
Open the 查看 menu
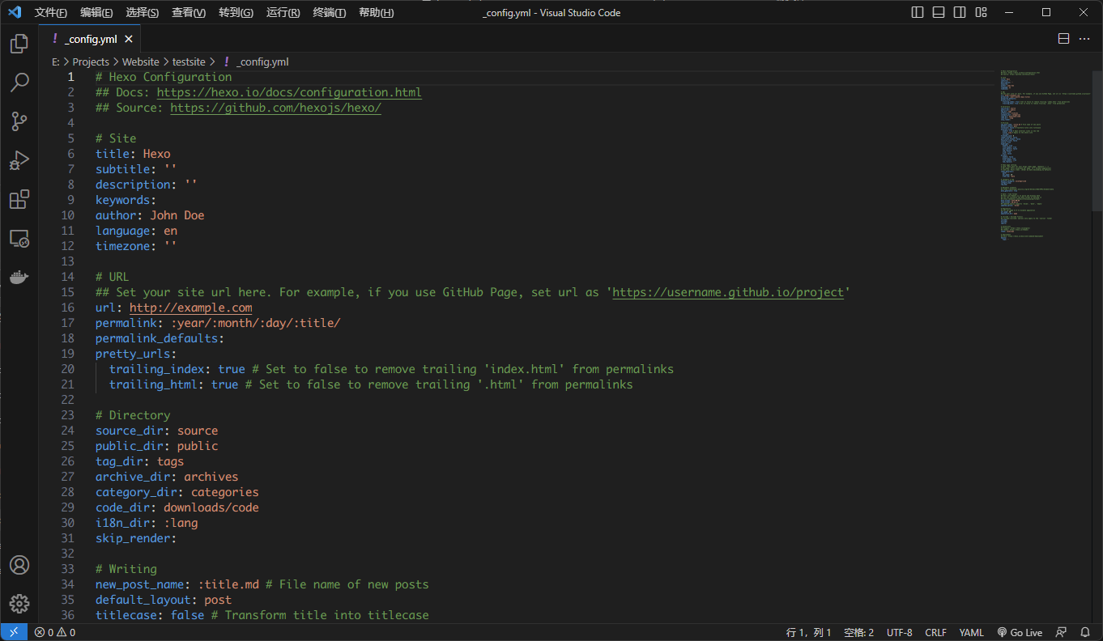tap(189, 12)
